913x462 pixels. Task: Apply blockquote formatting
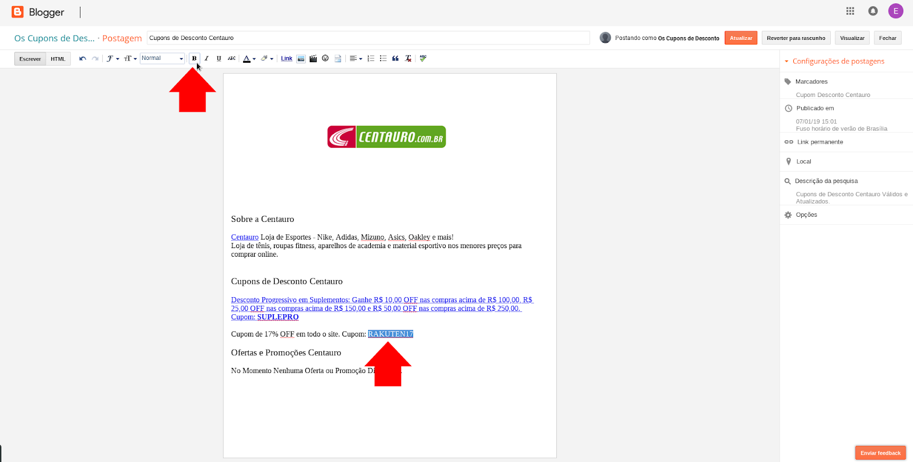coord(395,59)
